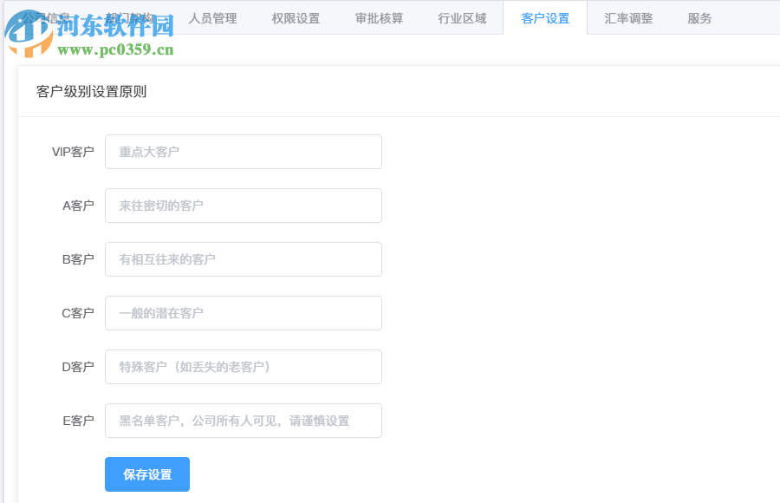Switch to the 服务 tab
Image resolution: width=780 pixels, height=503 pixels.
point(699,17)
